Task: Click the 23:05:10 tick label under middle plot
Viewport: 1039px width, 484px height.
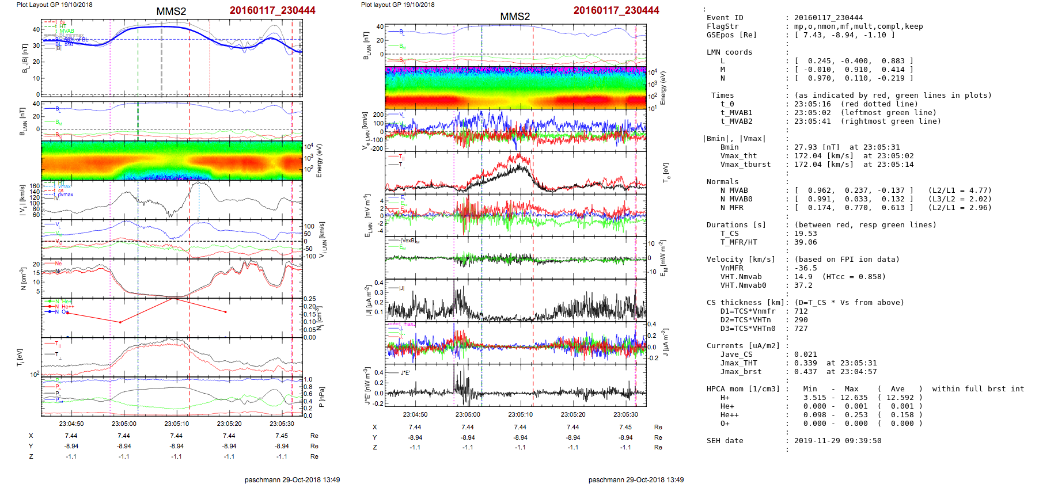Action: click(520, 414)
